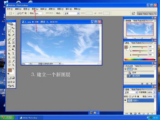Screen dimensions: 160x120
Task: Open the 滤镜 menu
Action: pyautogui.click(x=52, y=9)
